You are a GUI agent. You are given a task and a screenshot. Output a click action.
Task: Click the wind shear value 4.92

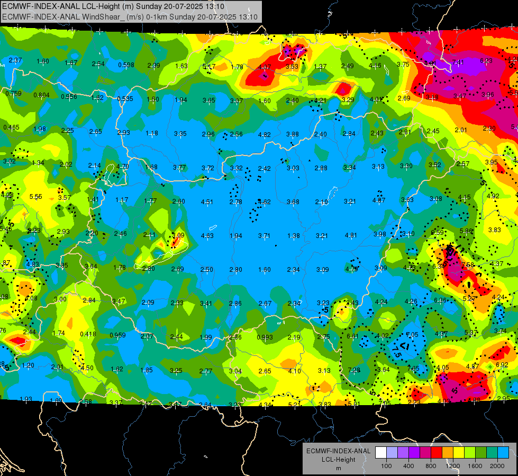click(493, 196)
